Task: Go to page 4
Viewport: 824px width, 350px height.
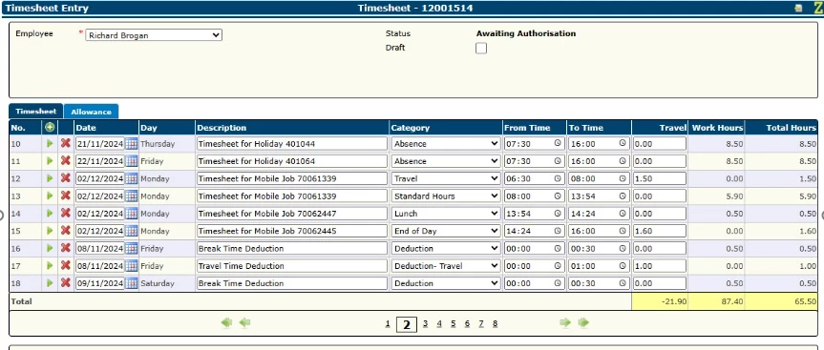Action: (x=439, y=323)
